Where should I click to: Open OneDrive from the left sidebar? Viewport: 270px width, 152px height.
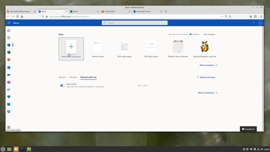pos(9,75)
